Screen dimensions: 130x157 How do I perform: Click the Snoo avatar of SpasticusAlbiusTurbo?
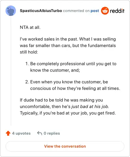point(11,11)
